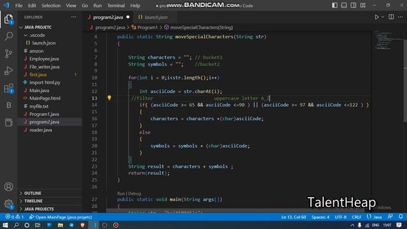The width and height of the screenshot is (407, 229).
Task: Open Windows taskbar search
Action: coord(16,225)
